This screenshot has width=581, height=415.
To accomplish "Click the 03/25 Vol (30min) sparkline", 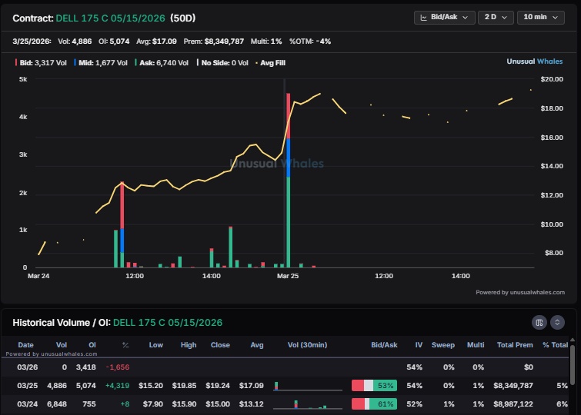I will coord(308,386).
